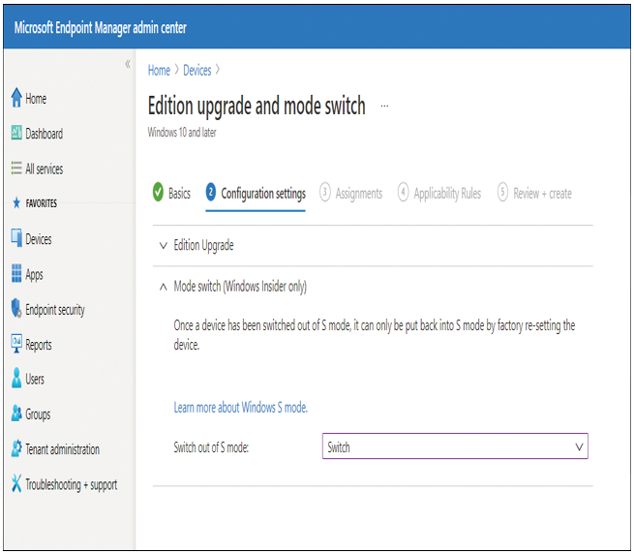This screenshot has height=553, width=634.
Task: Click Learn more about Windows S mode link
Action: (241, 408)
